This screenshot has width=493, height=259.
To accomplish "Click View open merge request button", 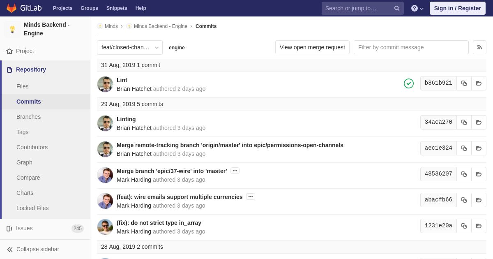I will point(312,47).
